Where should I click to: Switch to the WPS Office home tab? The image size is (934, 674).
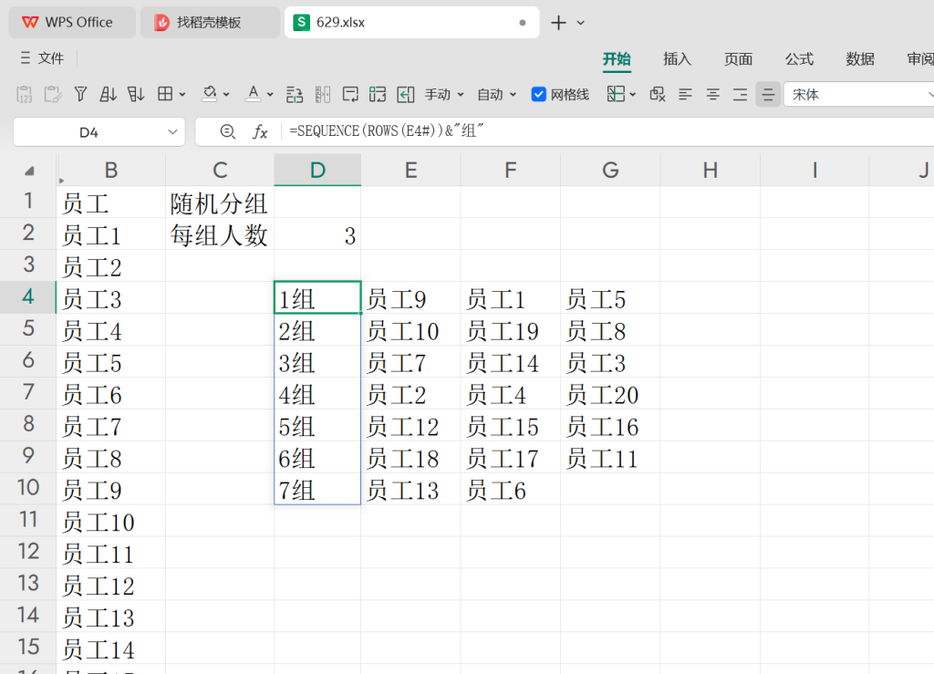pos(72,23)
